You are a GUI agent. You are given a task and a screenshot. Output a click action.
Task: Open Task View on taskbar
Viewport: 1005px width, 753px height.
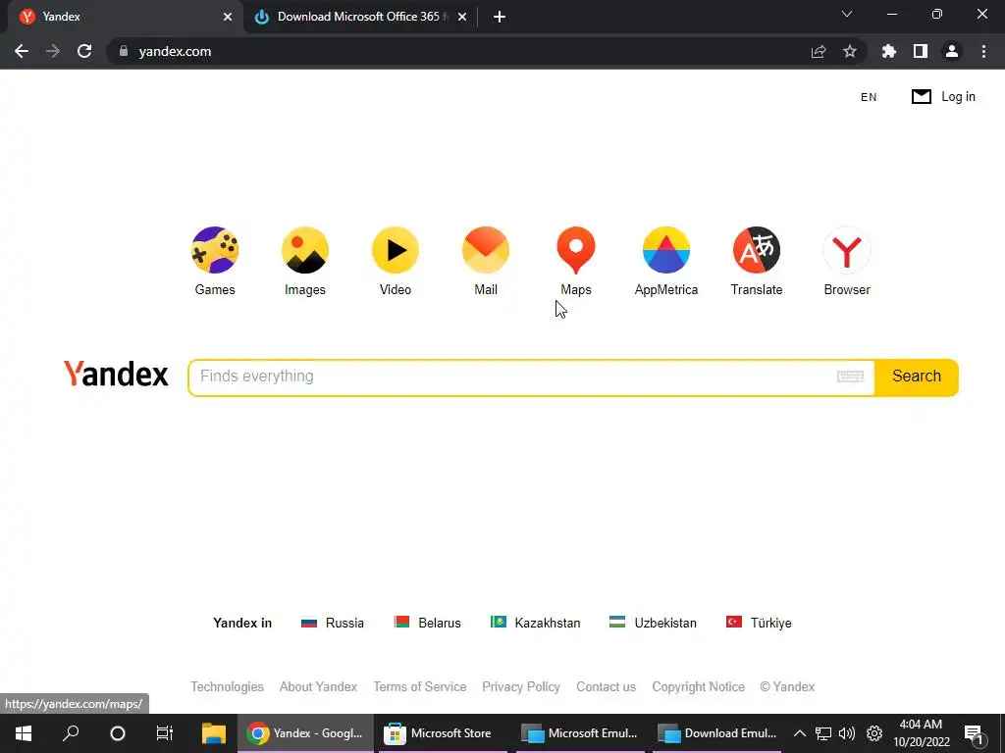pos(165,733)
